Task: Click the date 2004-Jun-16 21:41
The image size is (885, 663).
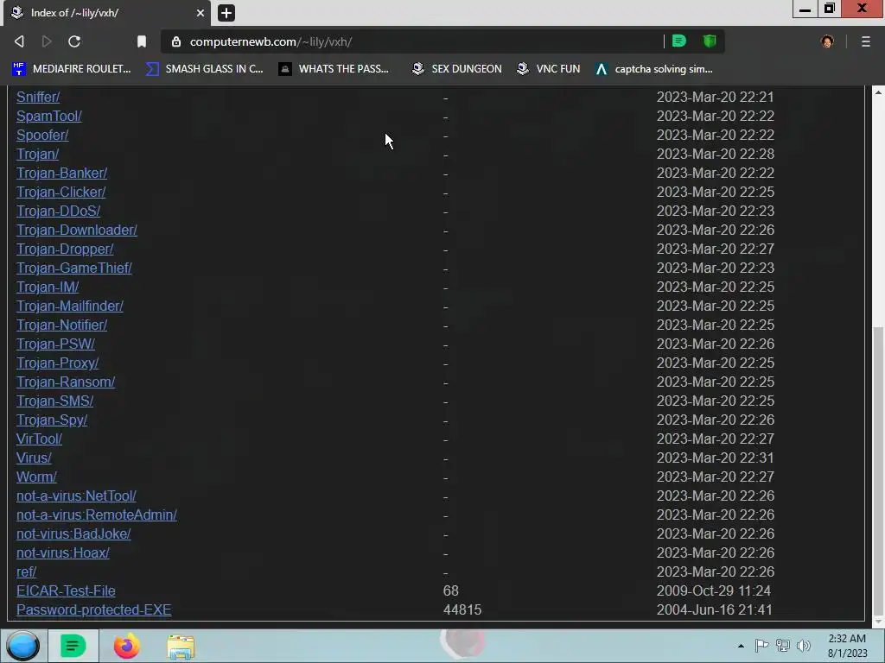Action: coord(714,610)
